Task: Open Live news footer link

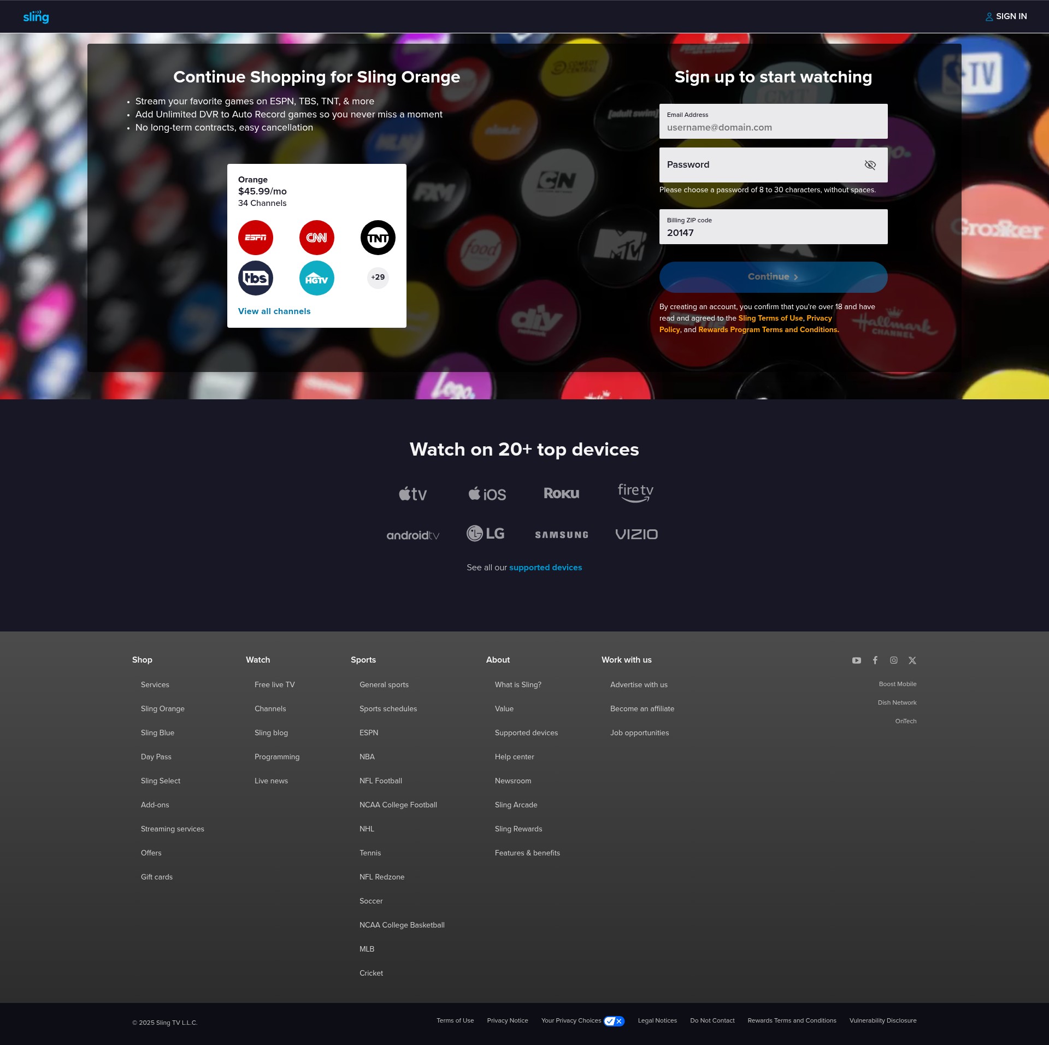Action: [x=272, y=781]
